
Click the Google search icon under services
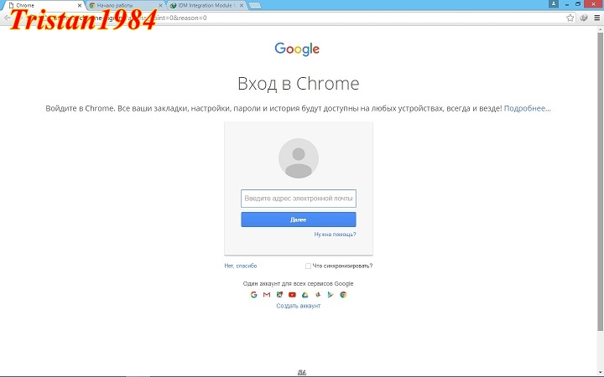click(x=253, y=295)
